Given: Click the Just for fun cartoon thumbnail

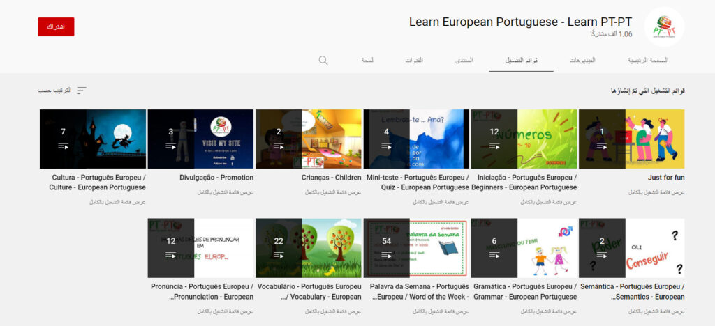Looking at the screenshot, I should click(632, 139).
